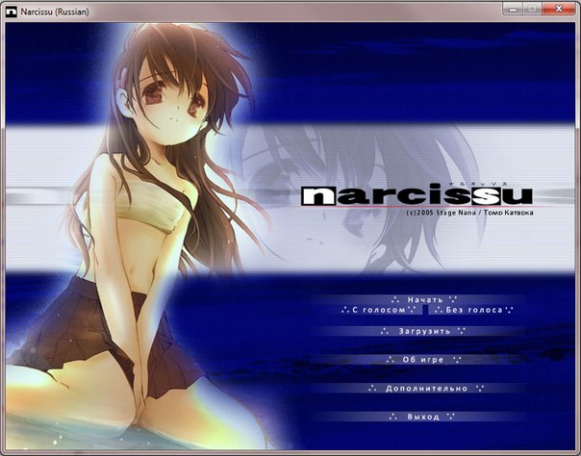Viewport: 581px width, 456px height.
Task: Choose С голосом voiced mode
Action: pos(378,310)
